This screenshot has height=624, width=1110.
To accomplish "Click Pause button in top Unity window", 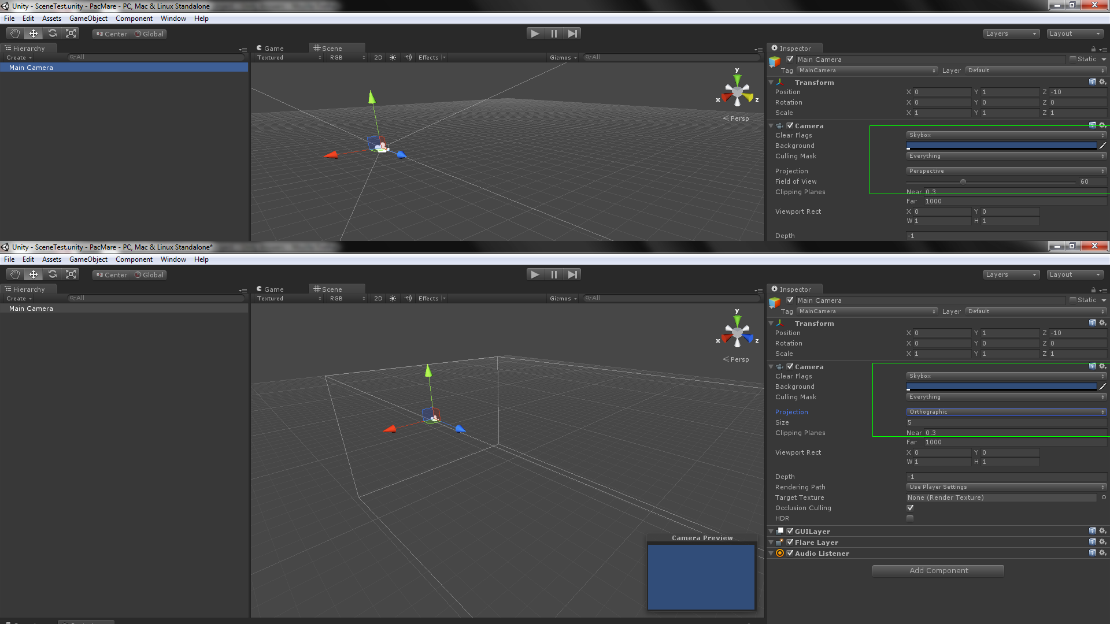I will (554, 34).
